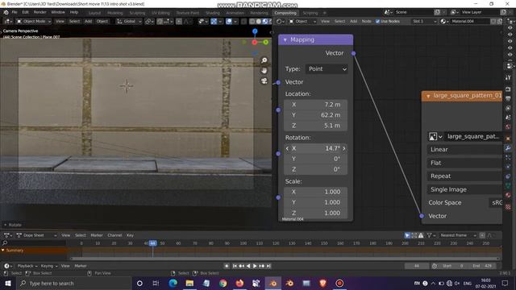Open 3D viewport editor type selector
The height and width of the screenshot is (290, 516).
[x=9, y=22]
